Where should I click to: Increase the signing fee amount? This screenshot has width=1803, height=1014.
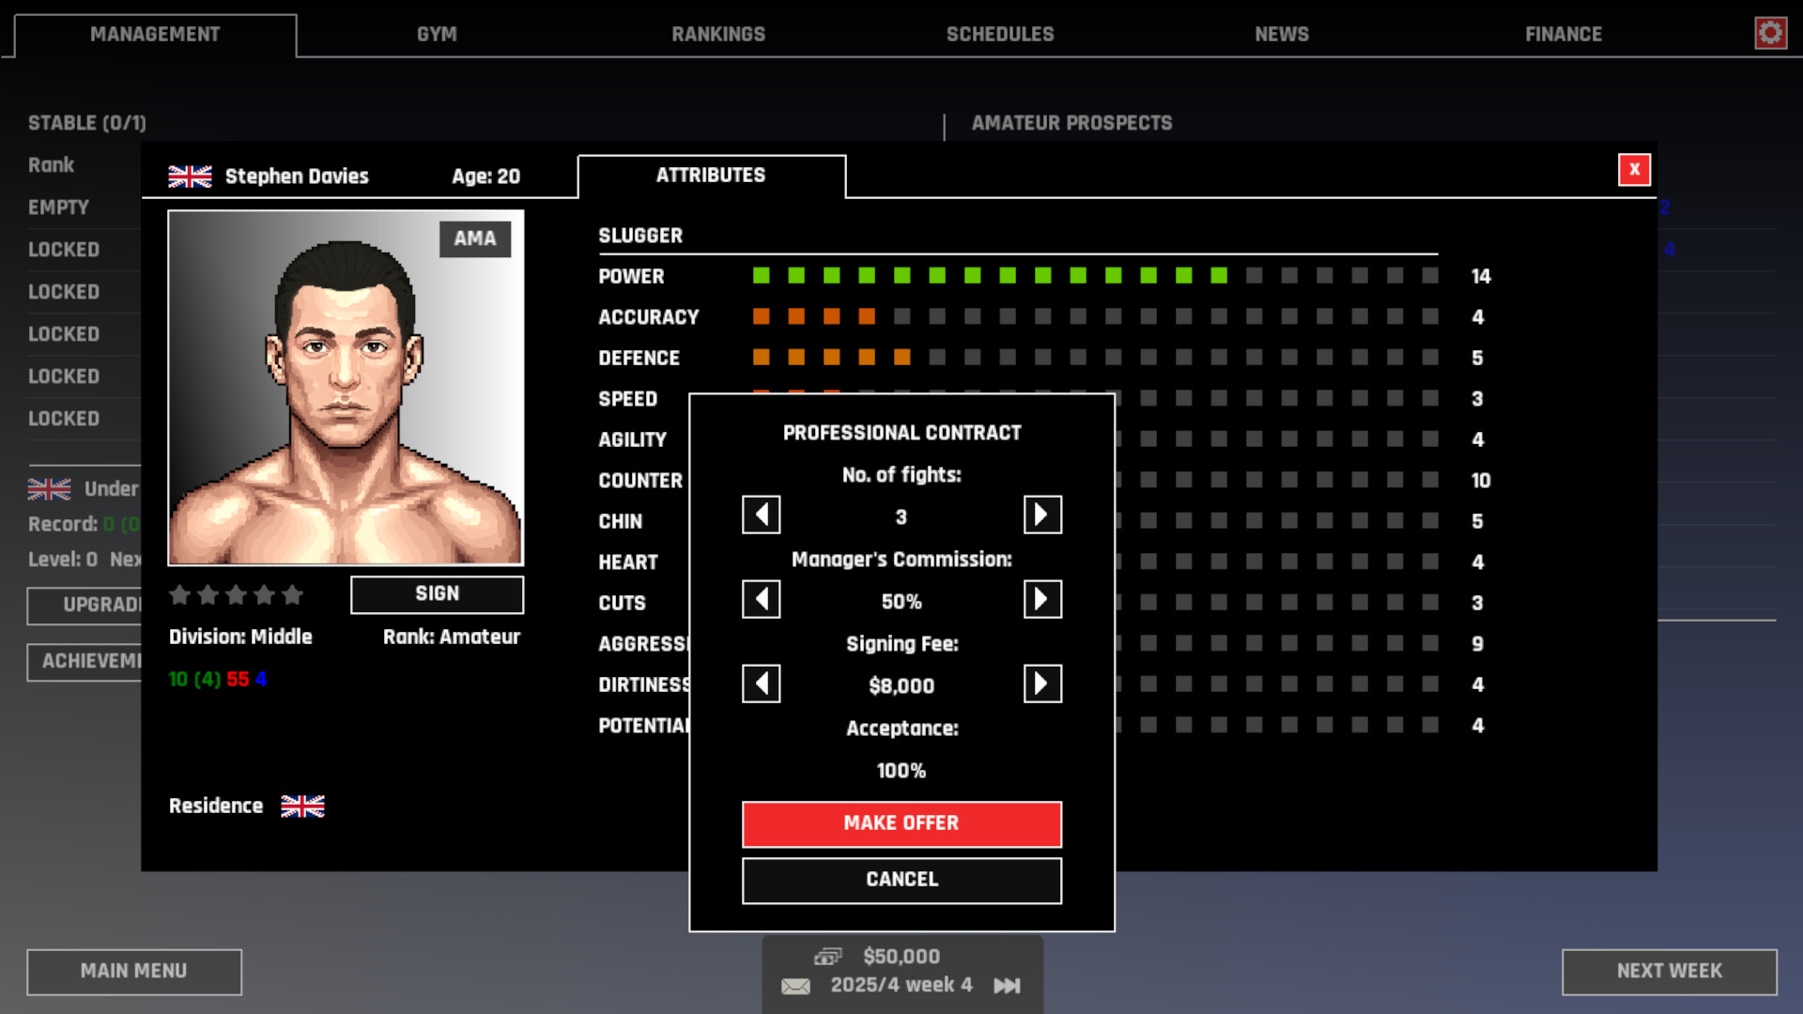[1042, 684]
